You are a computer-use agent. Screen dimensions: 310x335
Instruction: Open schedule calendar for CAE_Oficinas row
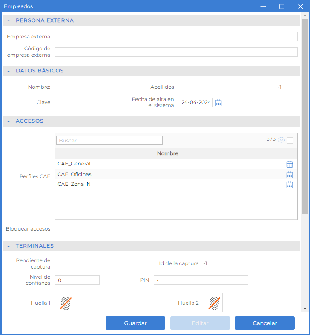(x=289, y=175)
